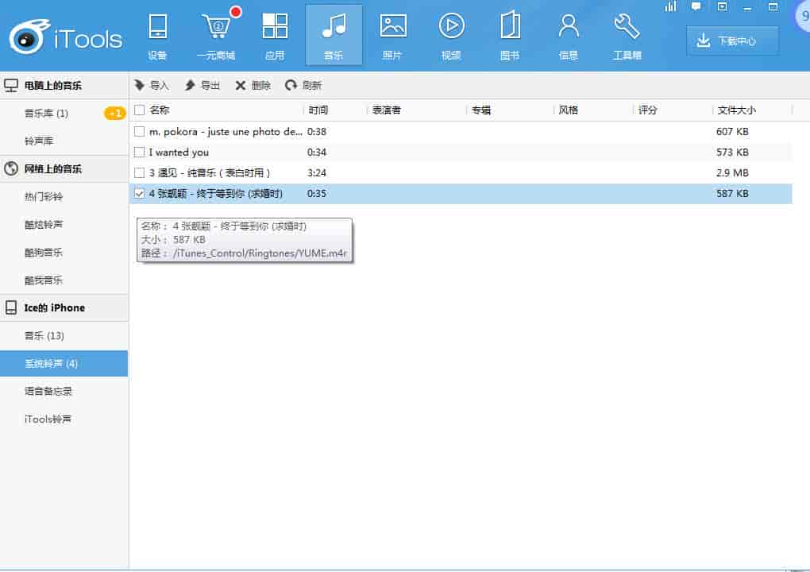
Task: Click the 3:24 duration cell
Action: point(317,173)
